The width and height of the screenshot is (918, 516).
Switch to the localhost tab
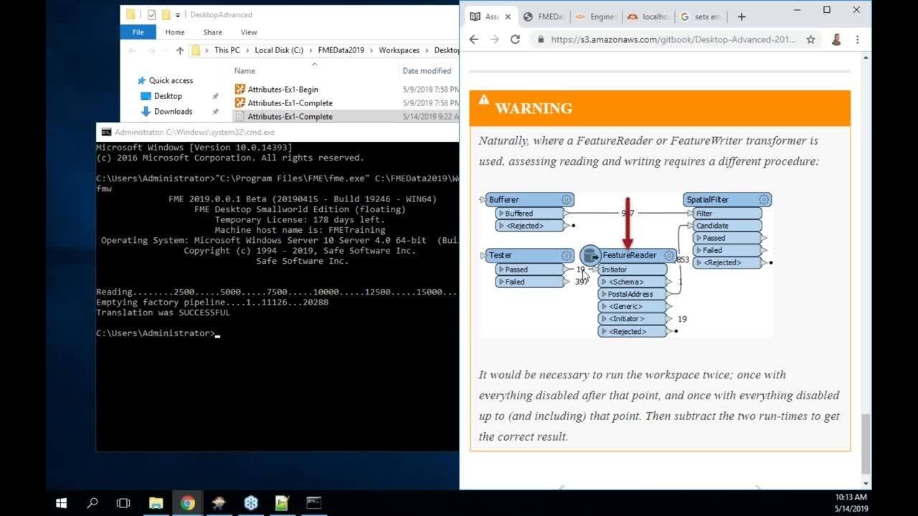(647, 16)
